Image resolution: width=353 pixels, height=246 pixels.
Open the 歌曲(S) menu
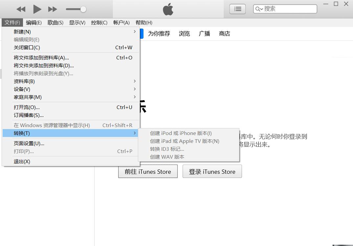pos(55,23)
